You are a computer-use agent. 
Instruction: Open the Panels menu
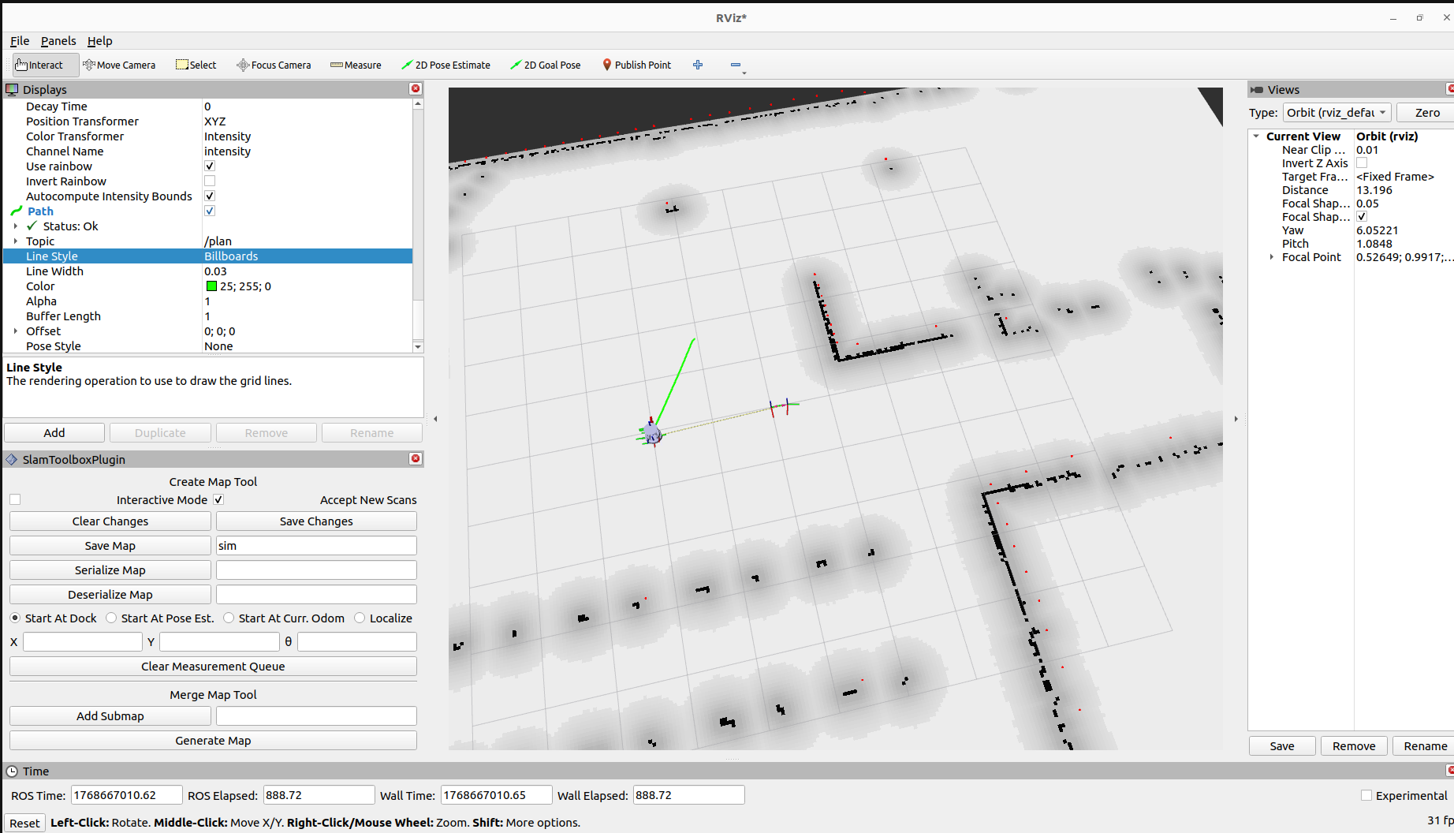coord(58,41)
